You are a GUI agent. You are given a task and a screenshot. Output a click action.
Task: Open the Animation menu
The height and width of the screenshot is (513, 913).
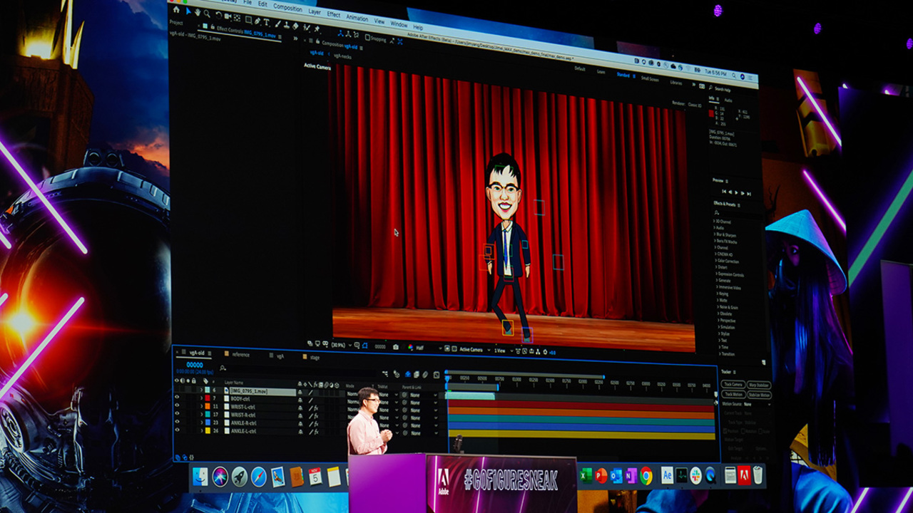pyautogui.click(x=357, y=17)
